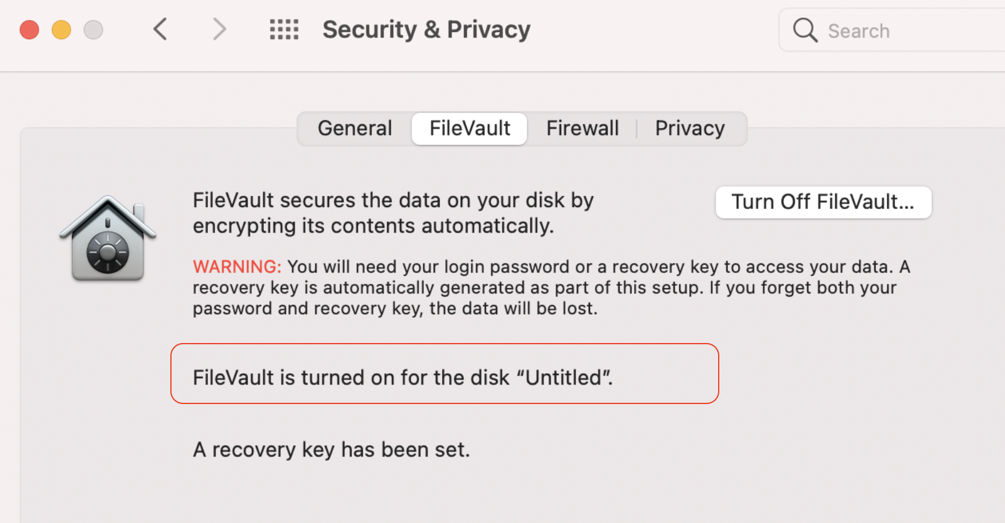Click the Security & Privacy window title

[426, 30]
